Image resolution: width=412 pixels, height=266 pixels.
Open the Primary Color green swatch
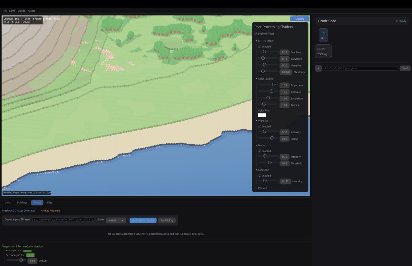27,251
